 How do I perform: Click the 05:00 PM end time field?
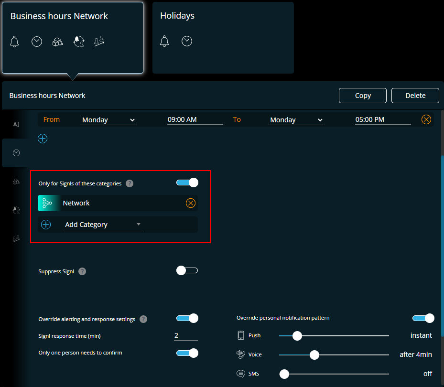pos(383,120)
